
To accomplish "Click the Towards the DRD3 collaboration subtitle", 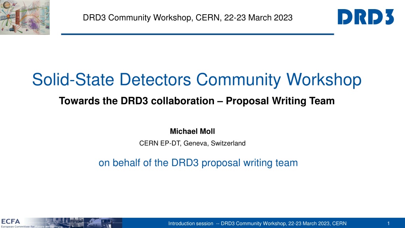I will click(197, 101).
